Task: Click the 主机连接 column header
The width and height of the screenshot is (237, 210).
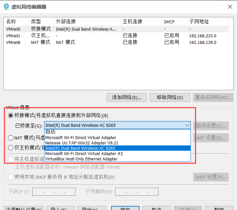Action: 141,21
